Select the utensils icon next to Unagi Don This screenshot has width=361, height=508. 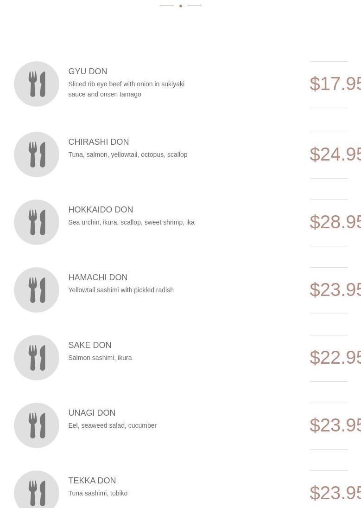(x=37, y=425)
